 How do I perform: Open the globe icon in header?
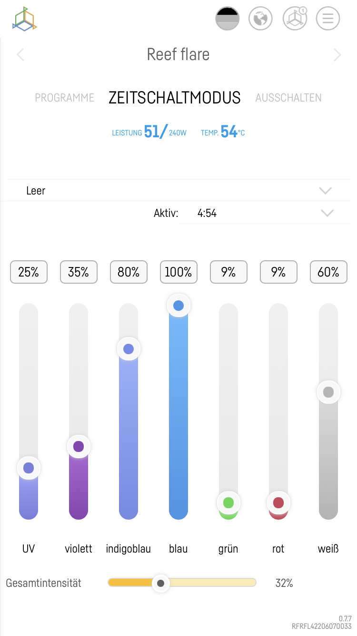(261, 19)
